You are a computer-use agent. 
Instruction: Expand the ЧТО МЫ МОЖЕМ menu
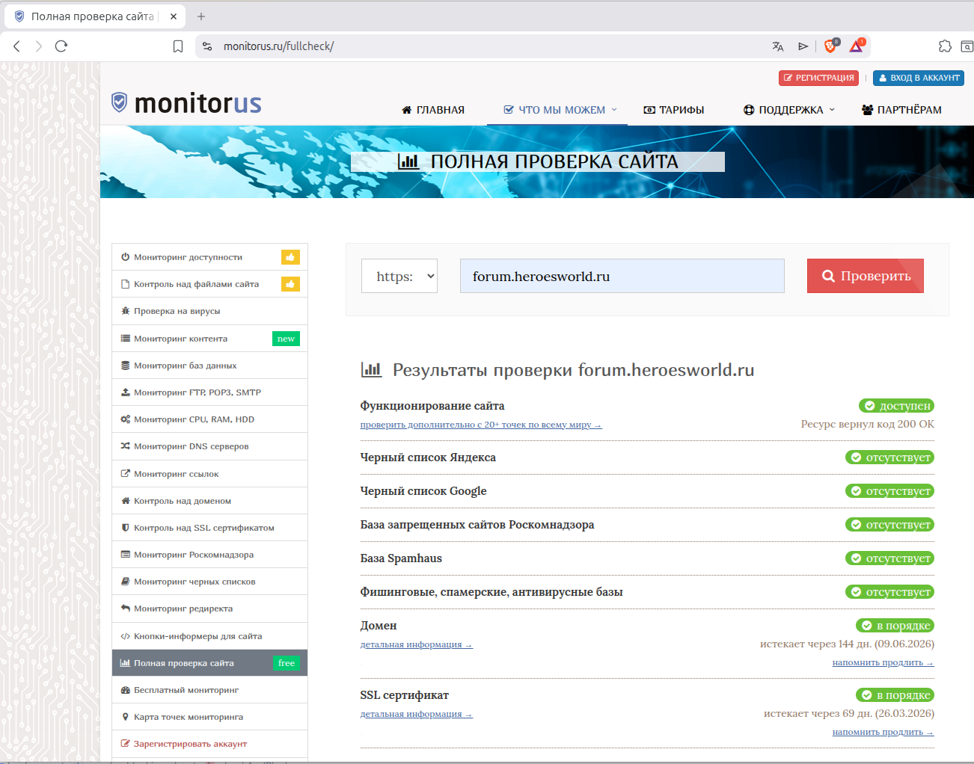pyautogui.click(x=561, y=110)
